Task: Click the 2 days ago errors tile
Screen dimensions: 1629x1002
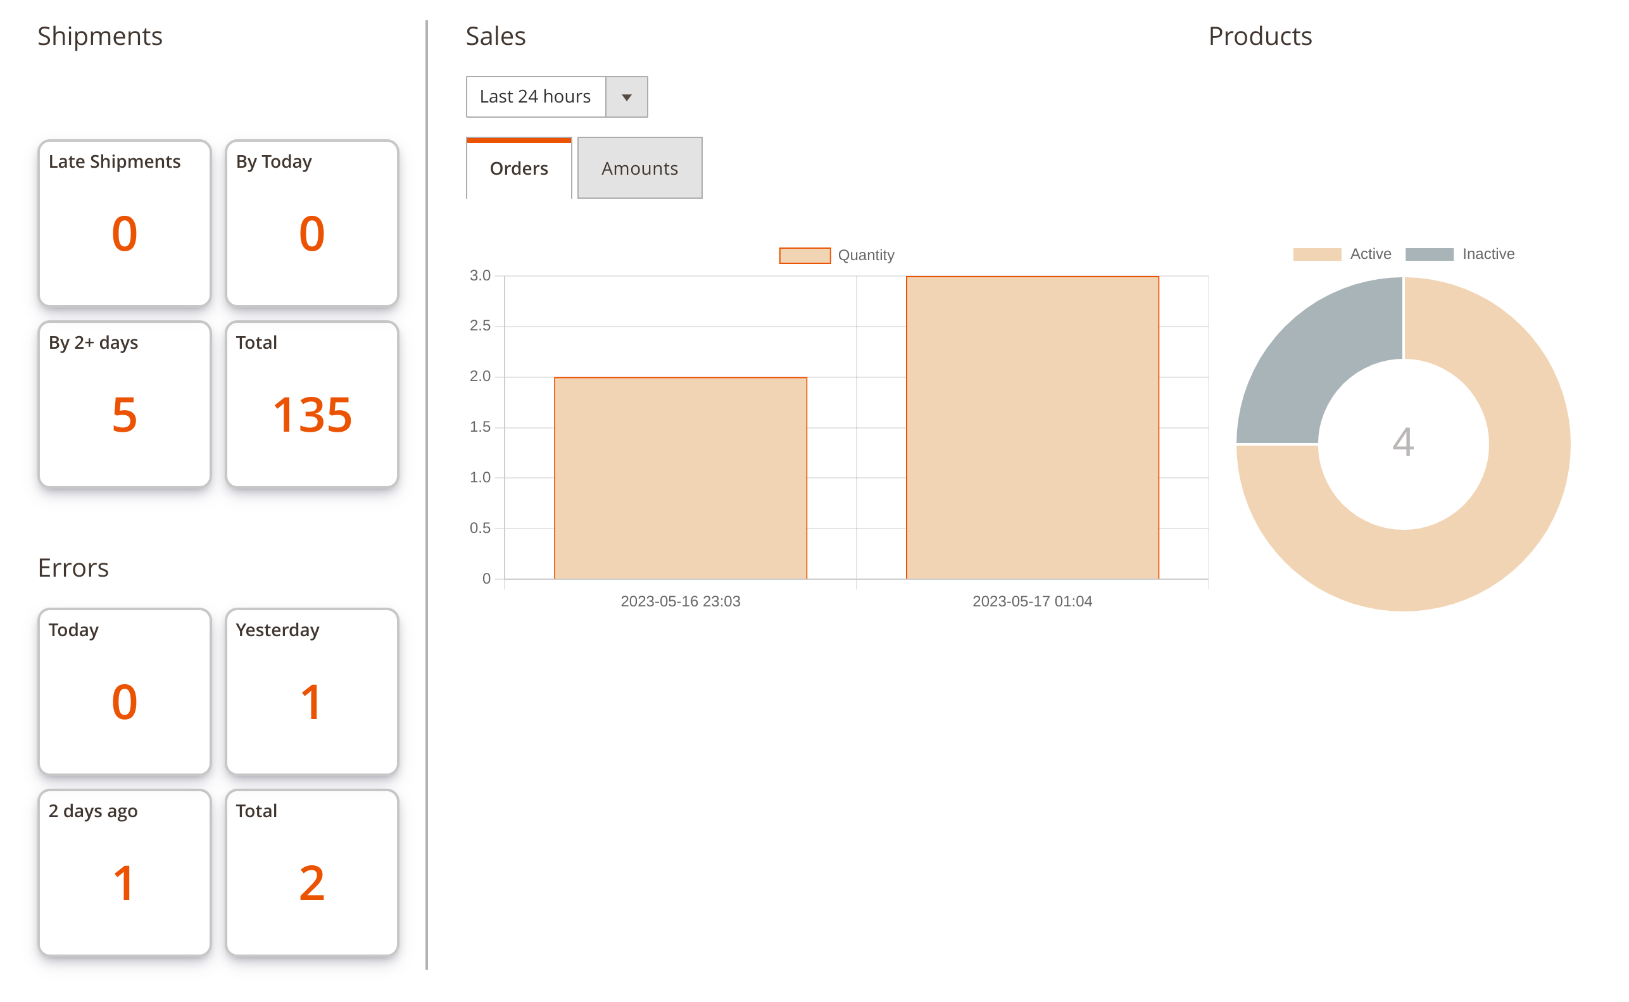Action: 125,872
